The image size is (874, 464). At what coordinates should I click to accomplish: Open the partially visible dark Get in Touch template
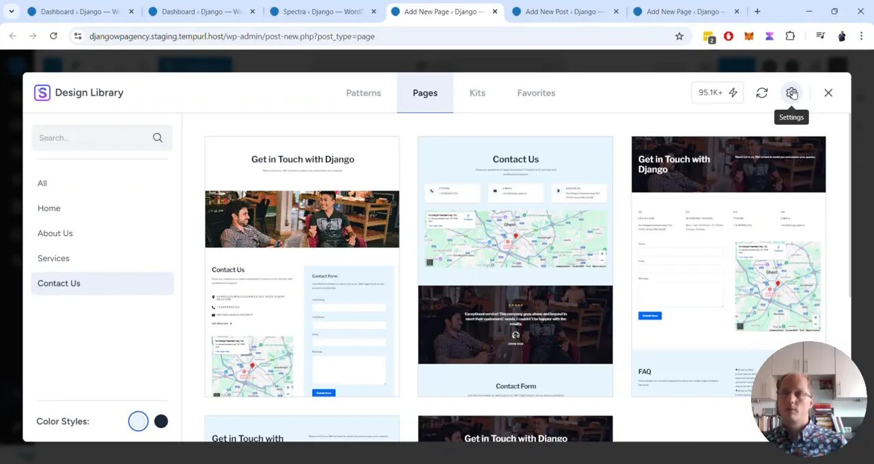516,429
